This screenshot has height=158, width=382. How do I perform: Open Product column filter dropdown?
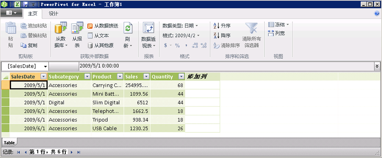tap(120, 77)
